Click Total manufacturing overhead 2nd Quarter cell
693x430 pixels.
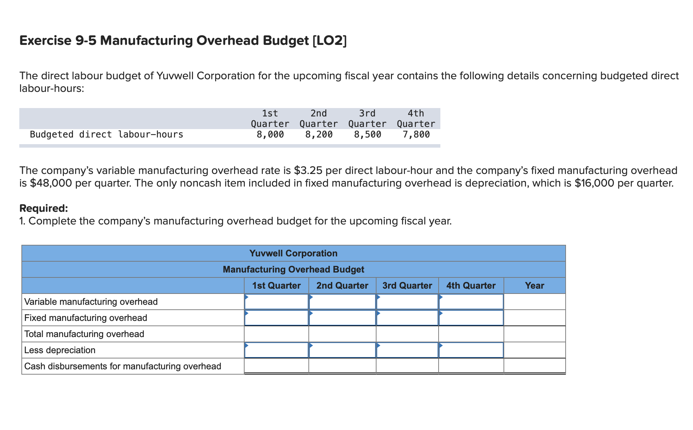(342, 334)
